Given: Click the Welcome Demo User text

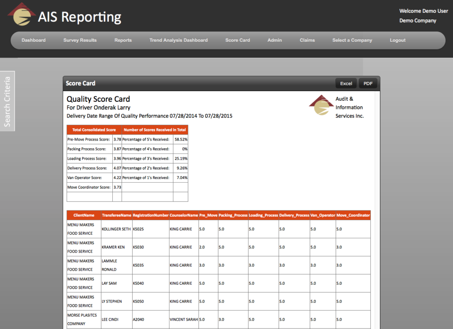Looking at the screenshot, I should click(423, 11).
